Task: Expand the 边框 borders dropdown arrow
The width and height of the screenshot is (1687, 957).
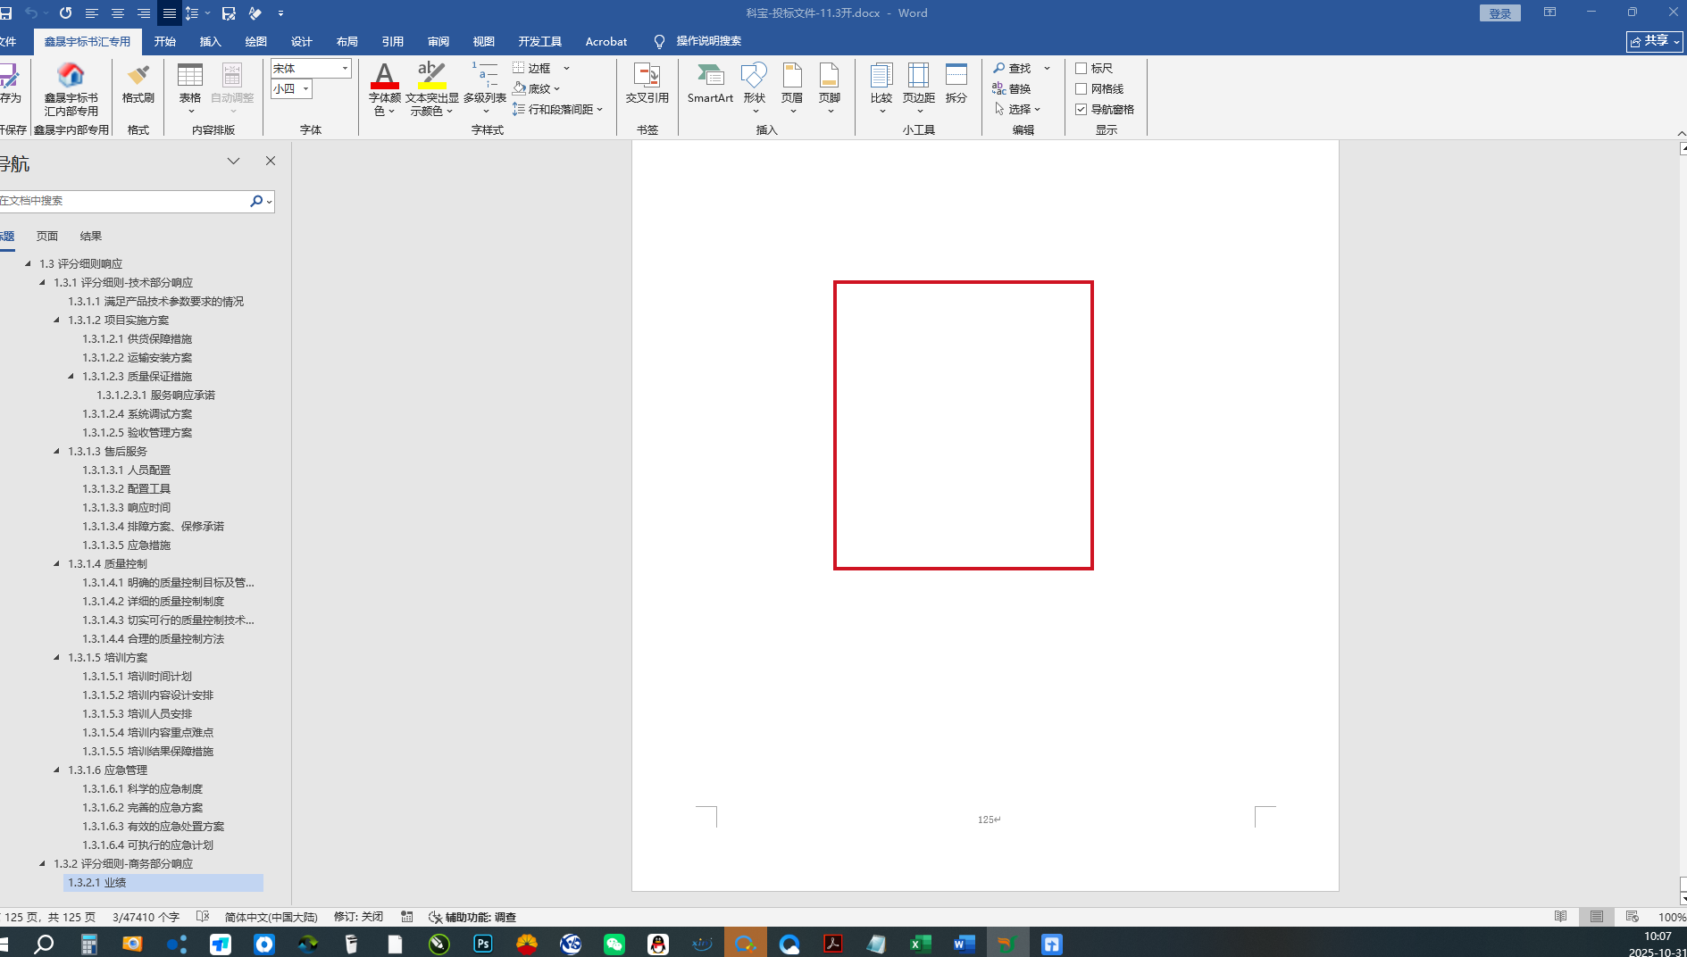Action: pyautogui.click(x=566, y=68)
